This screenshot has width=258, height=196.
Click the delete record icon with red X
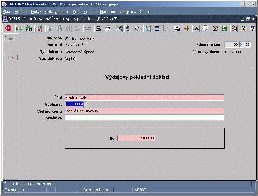tap(38, 28)
